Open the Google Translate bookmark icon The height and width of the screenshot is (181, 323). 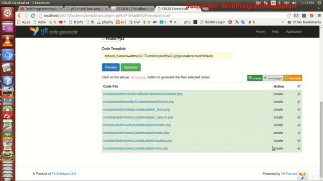point(243,22)
